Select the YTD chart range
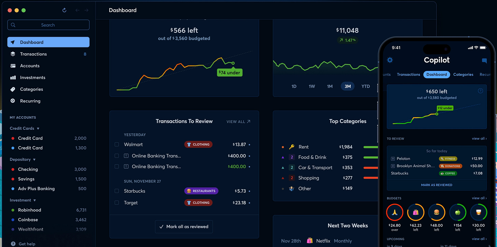 point(366,86)
